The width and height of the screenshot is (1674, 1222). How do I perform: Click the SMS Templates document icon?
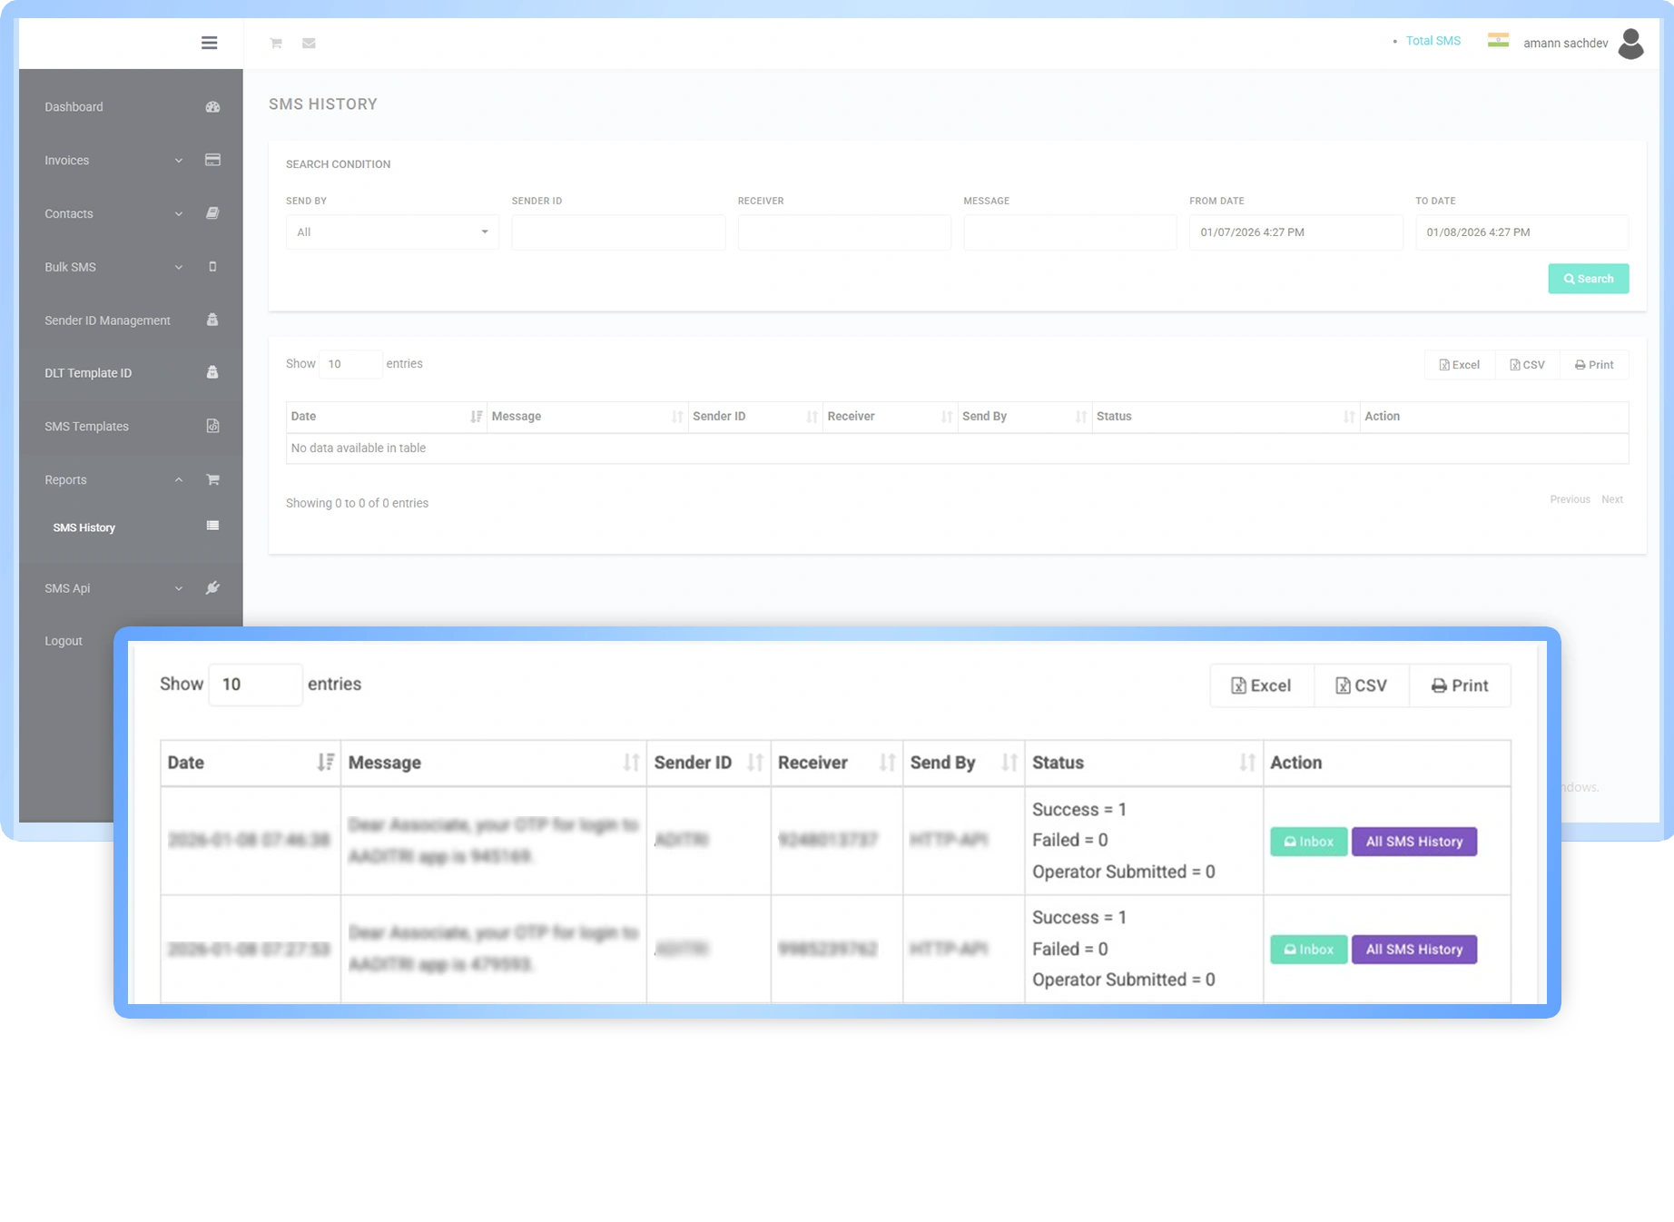tap(212, 426)
